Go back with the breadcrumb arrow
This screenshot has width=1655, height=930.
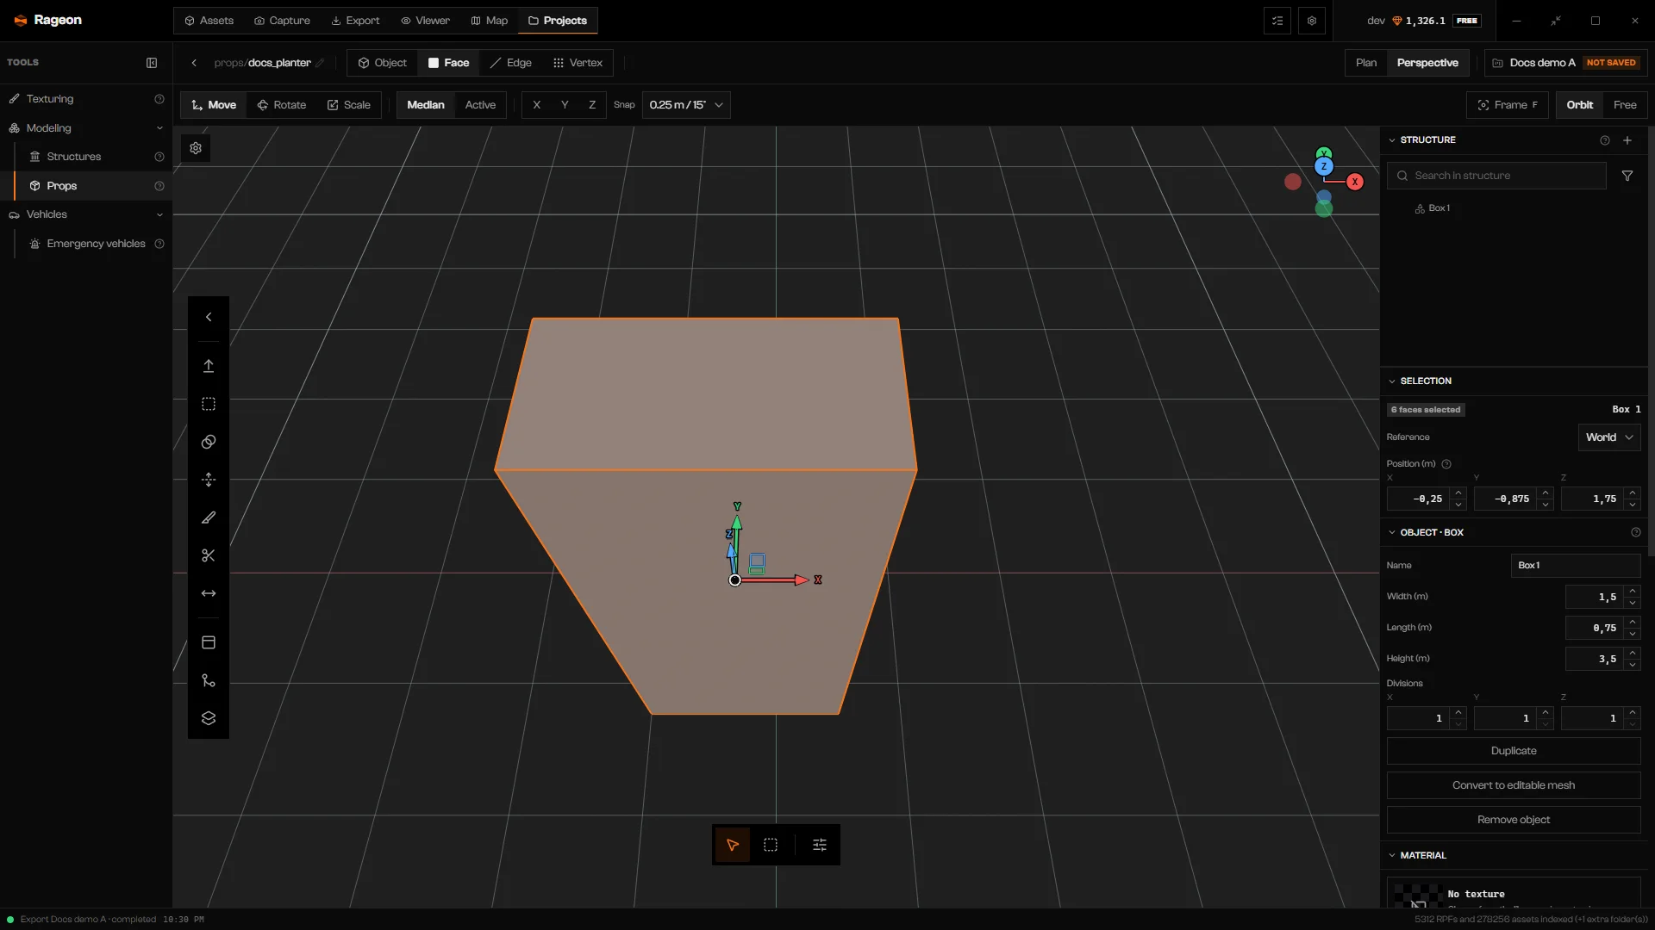point(195,63)
